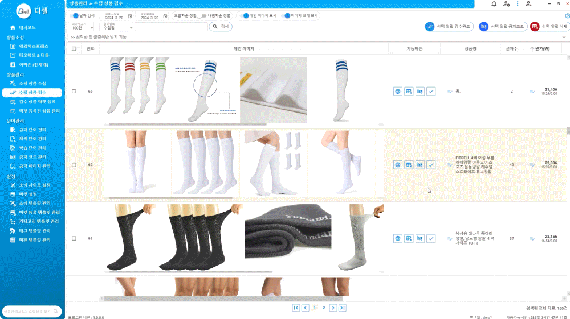Check the checkbox for row 62

tap(74, 165)
